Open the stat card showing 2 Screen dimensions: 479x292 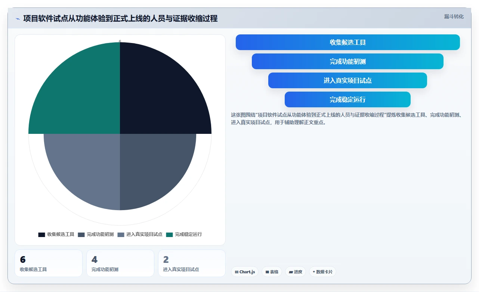pos(192,263)
